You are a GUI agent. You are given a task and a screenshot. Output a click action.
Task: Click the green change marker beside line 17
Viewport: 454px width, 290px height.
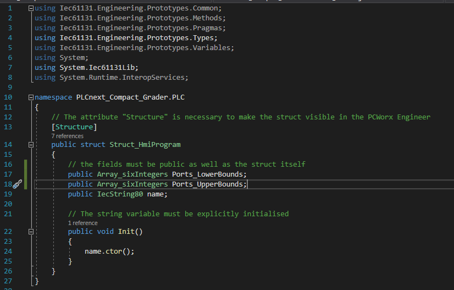(x=25, y=174)
